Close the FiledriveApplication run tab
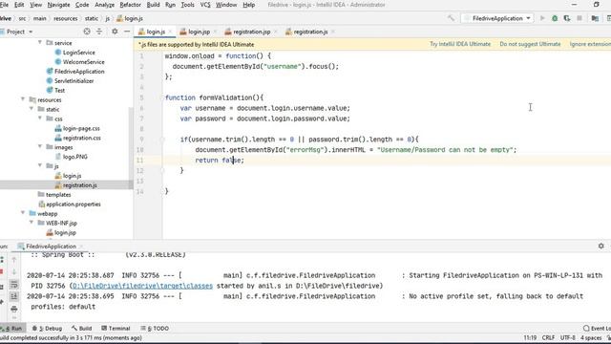Image resolution: width=611 pixels, height=344 pixels. [81, 247]
